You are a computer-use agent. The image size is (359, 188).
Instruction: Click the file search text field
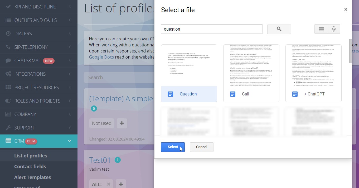(212, 29)
